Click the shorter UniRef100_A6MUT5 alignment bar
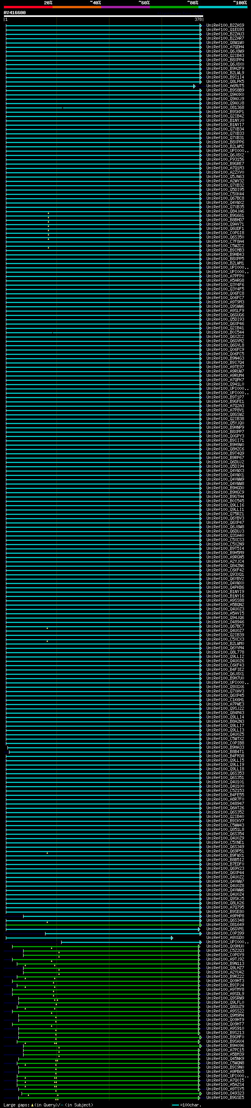Image resolution: width=251 pixels, height=1108 pixels. pyautogui.click(x=100, y=86)
